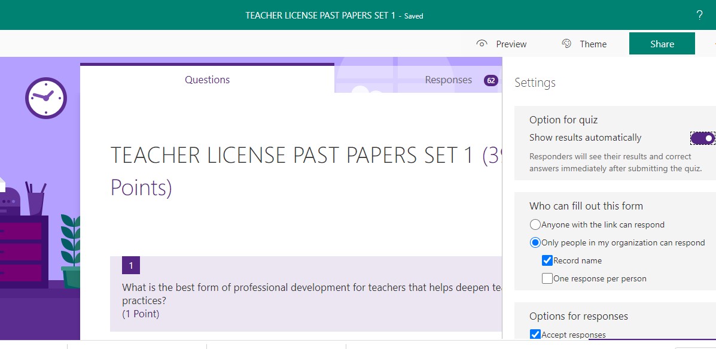This screenshot has width=716, height=349.
Task: Click the Option for quiz heading
Action: pos(563,120)
